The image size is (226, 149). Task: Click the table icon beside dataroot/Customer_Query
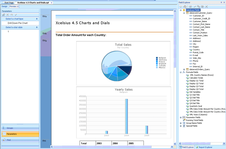(187, 13)
